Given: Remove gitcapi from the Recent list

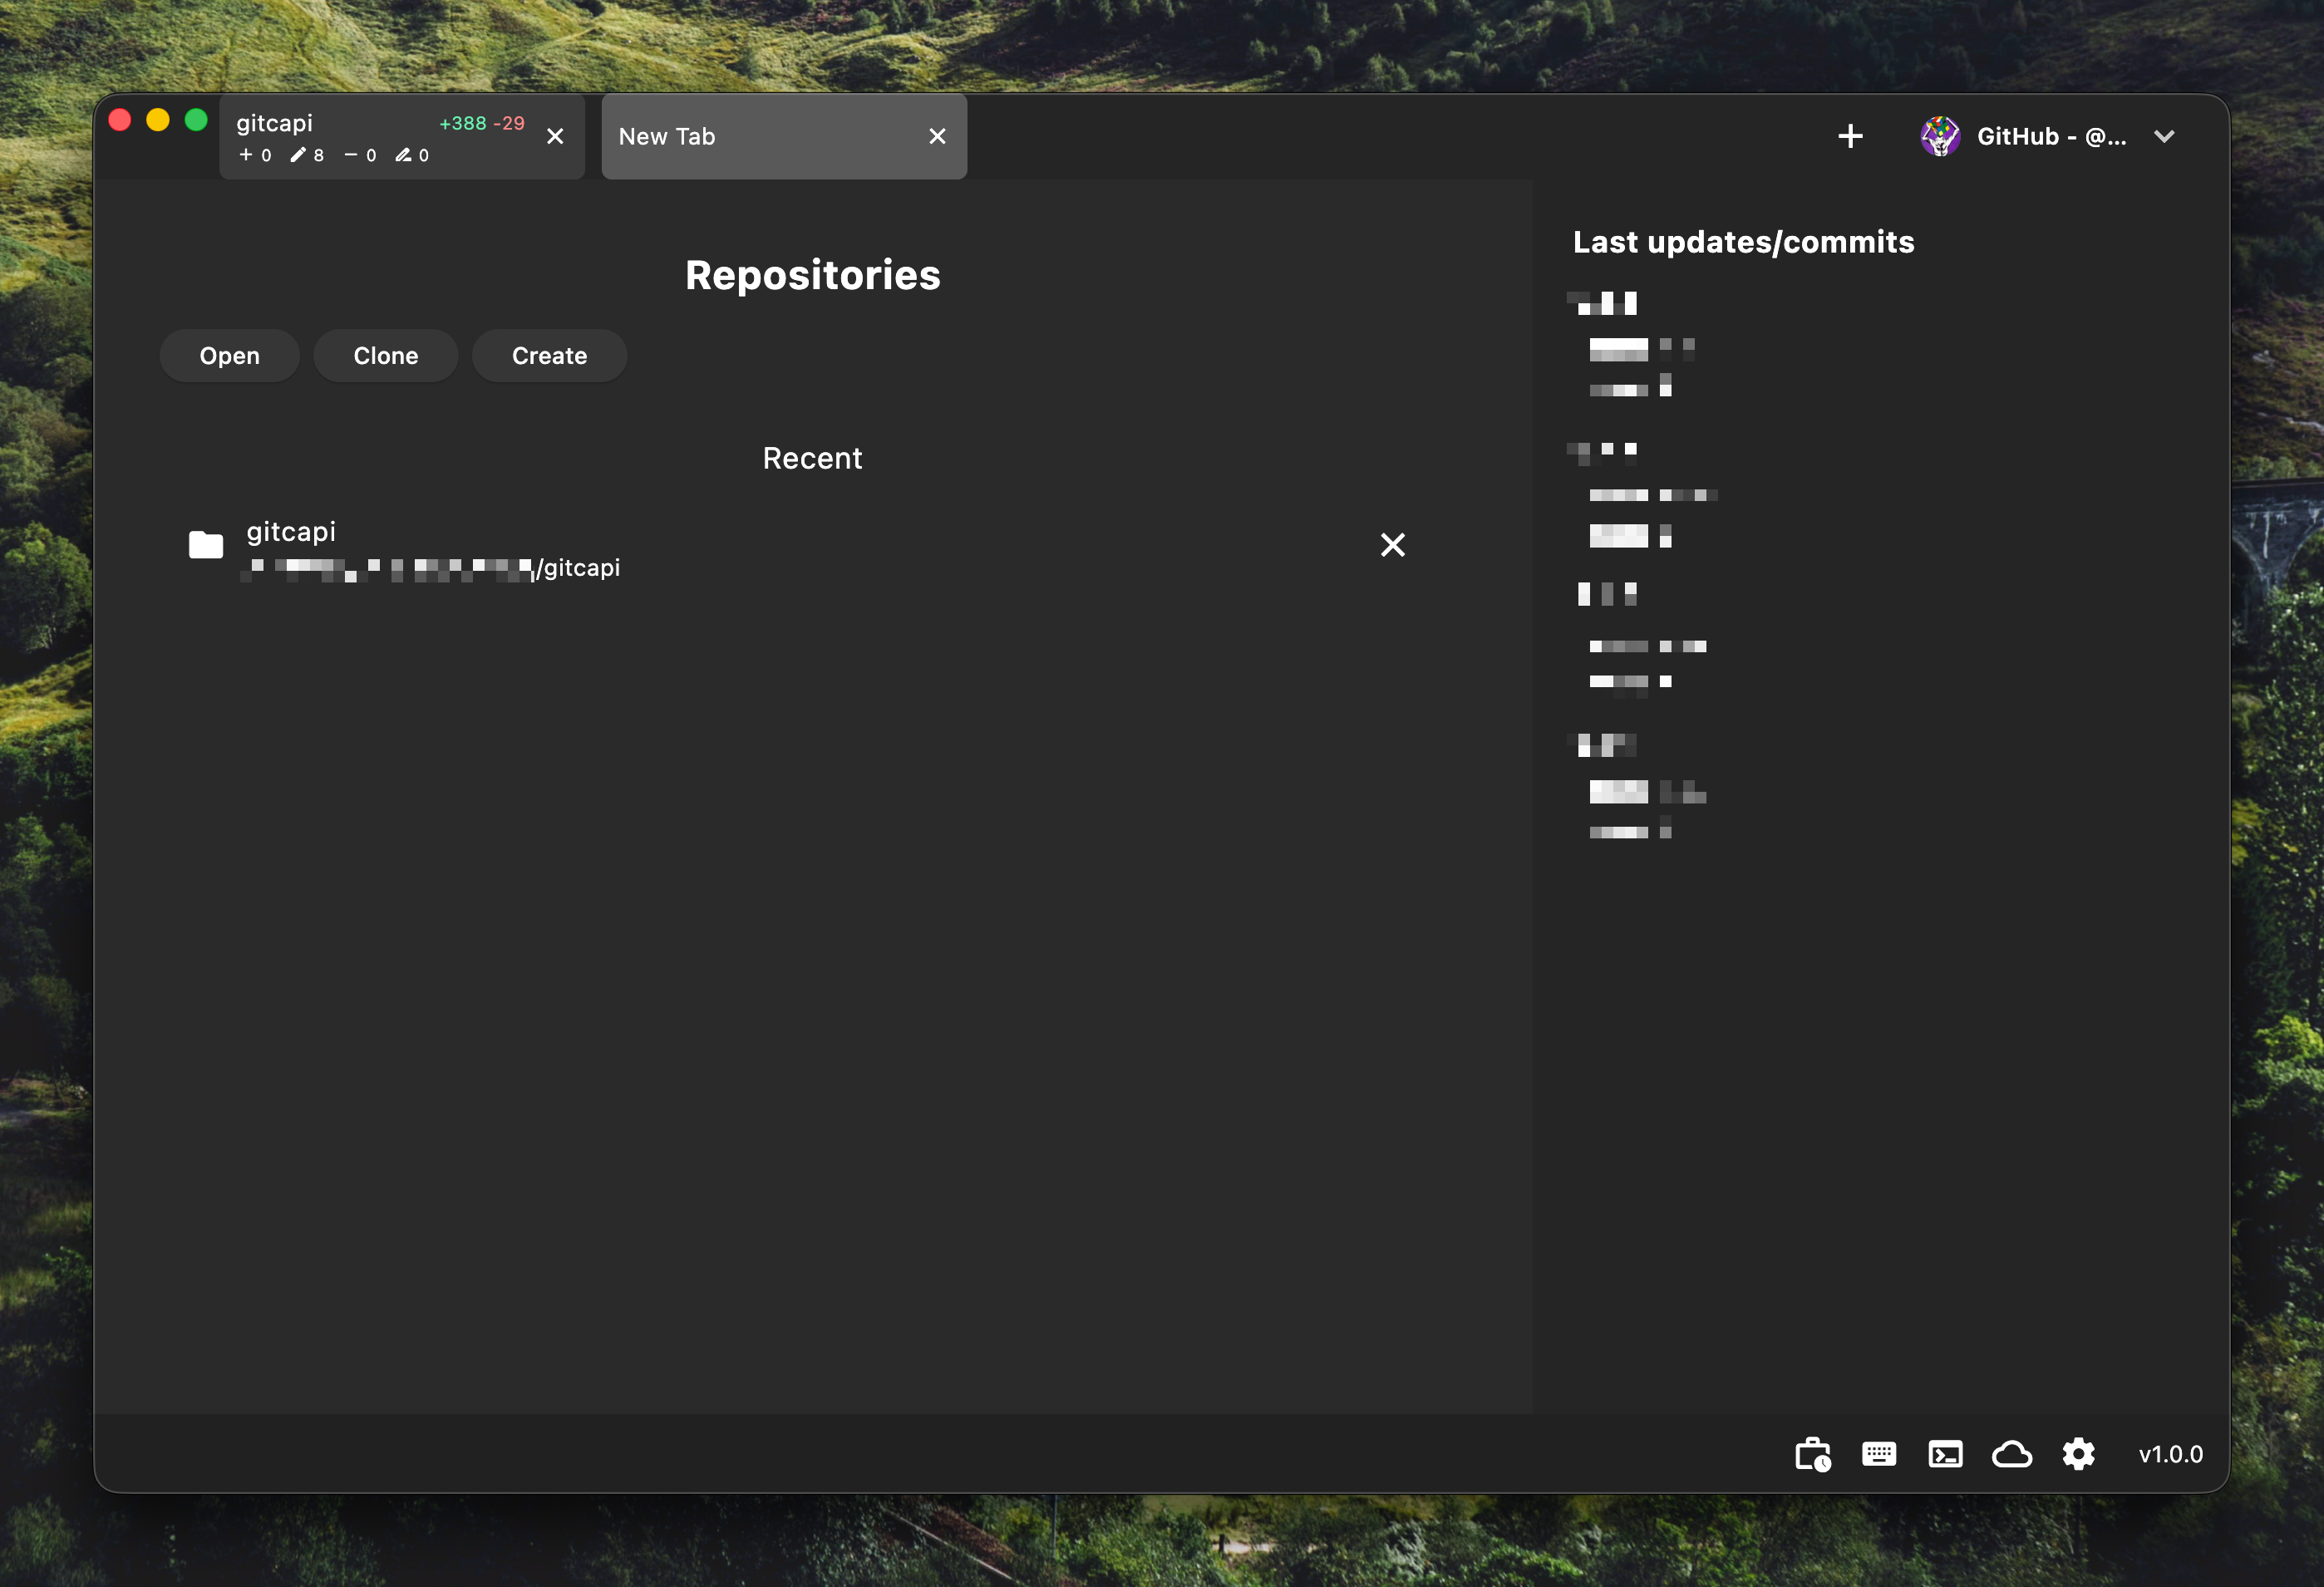Looking at the screenshot, I should click(x=1393, y=545).
